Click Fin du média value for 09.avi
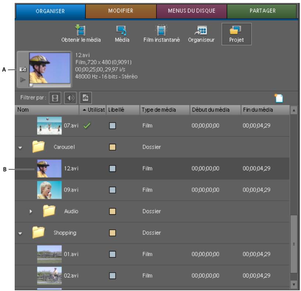 [256, 190]
